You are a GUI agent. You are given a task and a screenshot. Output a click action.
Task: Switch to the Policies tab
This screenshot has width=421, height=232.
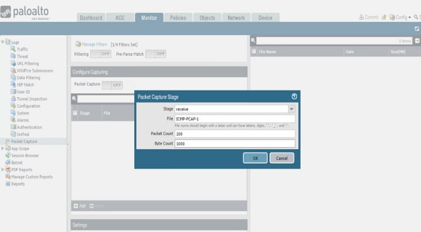coord(178,18)
